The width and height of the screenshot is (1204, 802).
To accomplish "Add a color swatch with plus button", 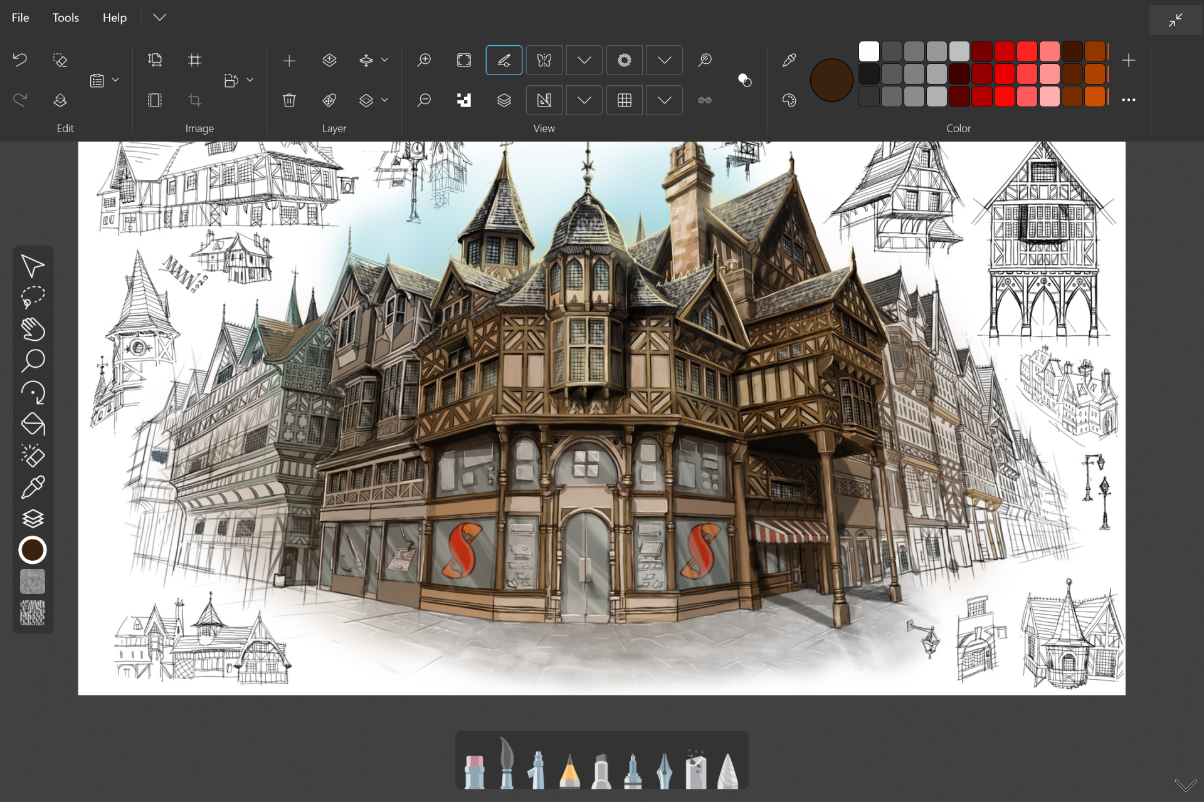I will click(1129, 60).
